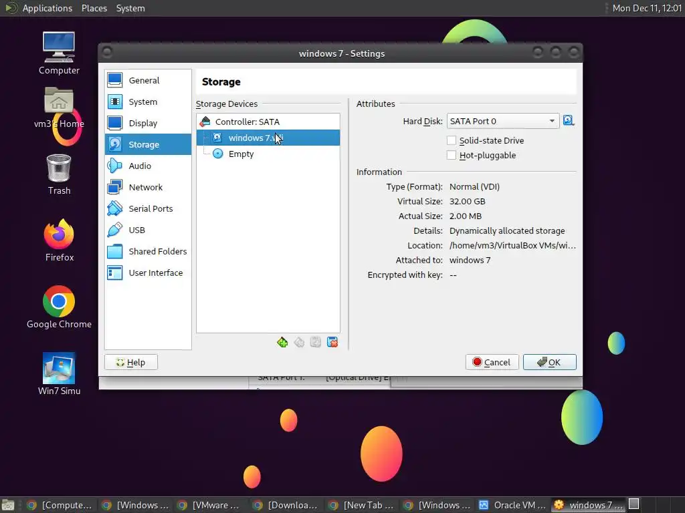Screen dimensions: 685x513
Task: Click the show desktop icon in bottom panel
Action: [8, 505]
